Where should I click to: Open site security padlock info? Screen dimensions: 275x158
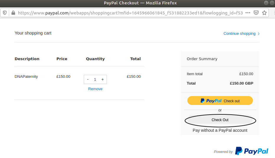(x=13, y=13)
